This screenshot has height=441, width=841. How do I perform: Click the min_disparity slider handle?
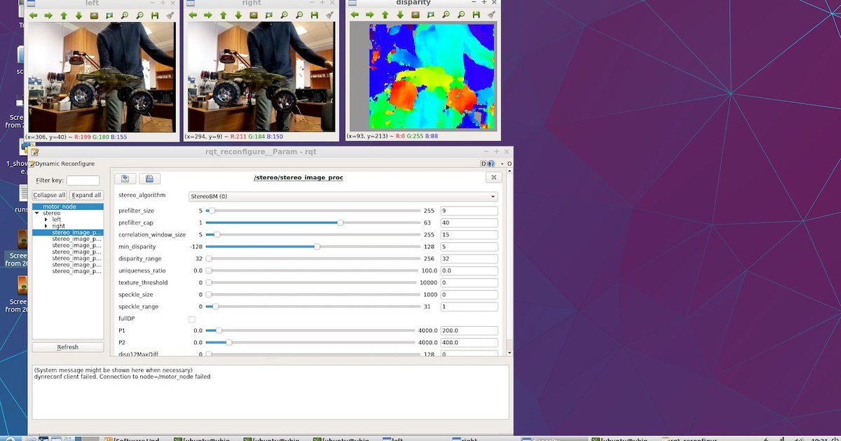click(x=317, y=246)
